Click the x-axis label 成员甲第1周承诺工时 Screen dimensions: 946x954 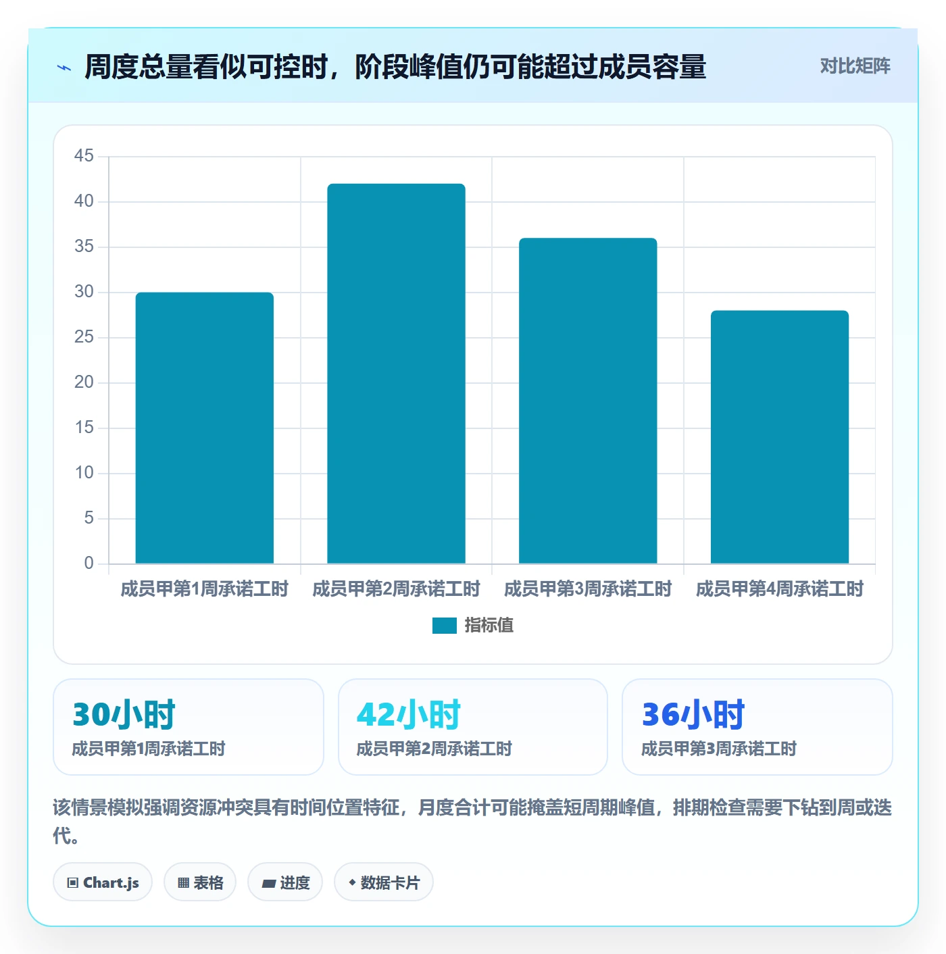click(205, 589)
